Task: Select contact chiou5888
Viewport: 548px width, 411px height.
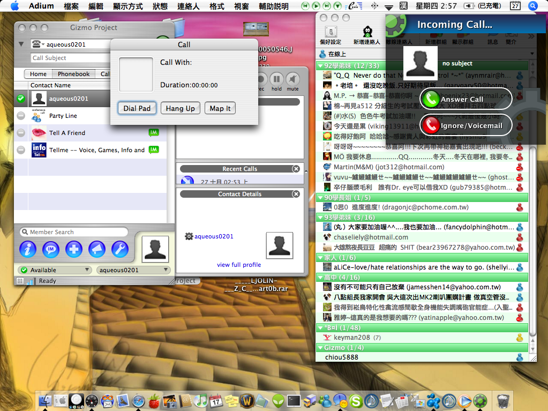Action: tap(422, 357)
